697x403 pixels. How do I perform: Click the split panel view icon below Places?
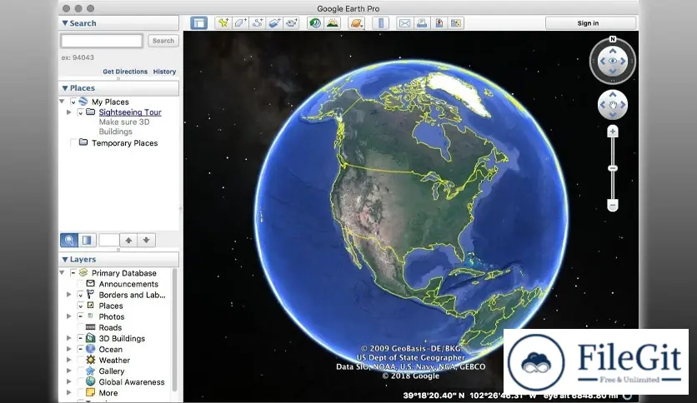[87, 240]
